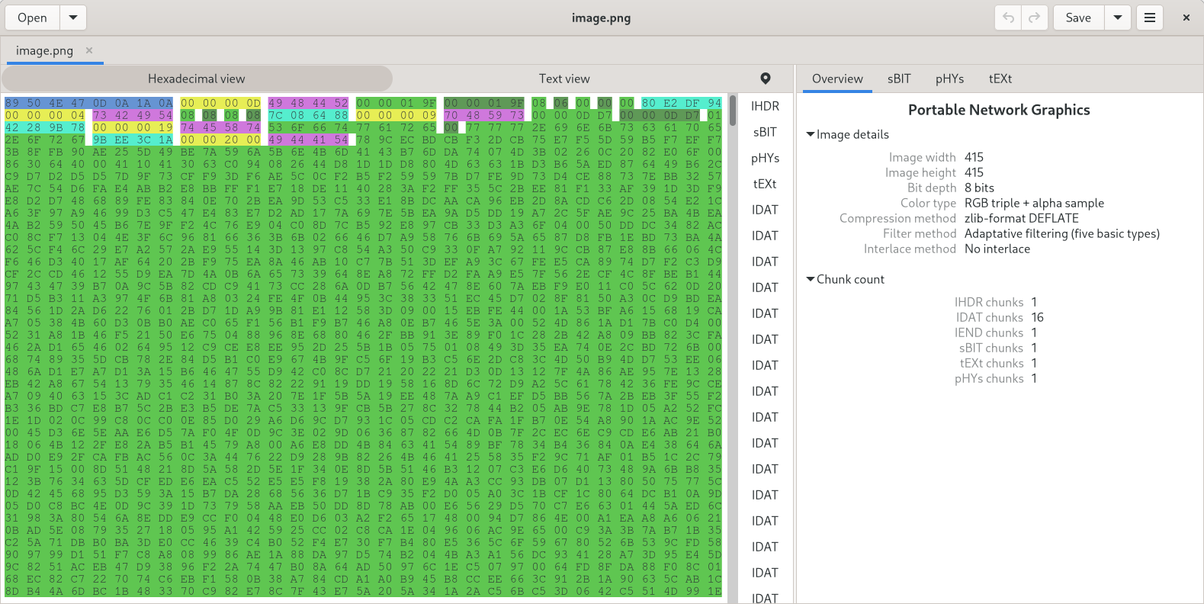Click the purple tEXt bytes 74 45 58 74
Screen dimensions: 1204x604
point(220,127)
